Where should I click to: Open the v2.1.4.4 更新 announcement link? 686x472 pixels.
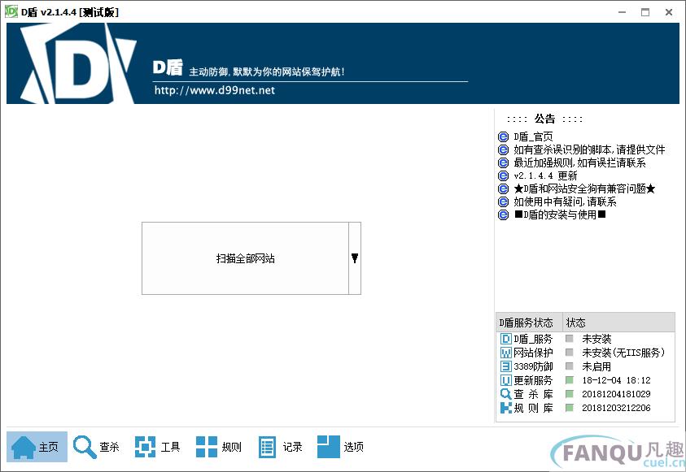pyautogui.click(x=545, y=175)
